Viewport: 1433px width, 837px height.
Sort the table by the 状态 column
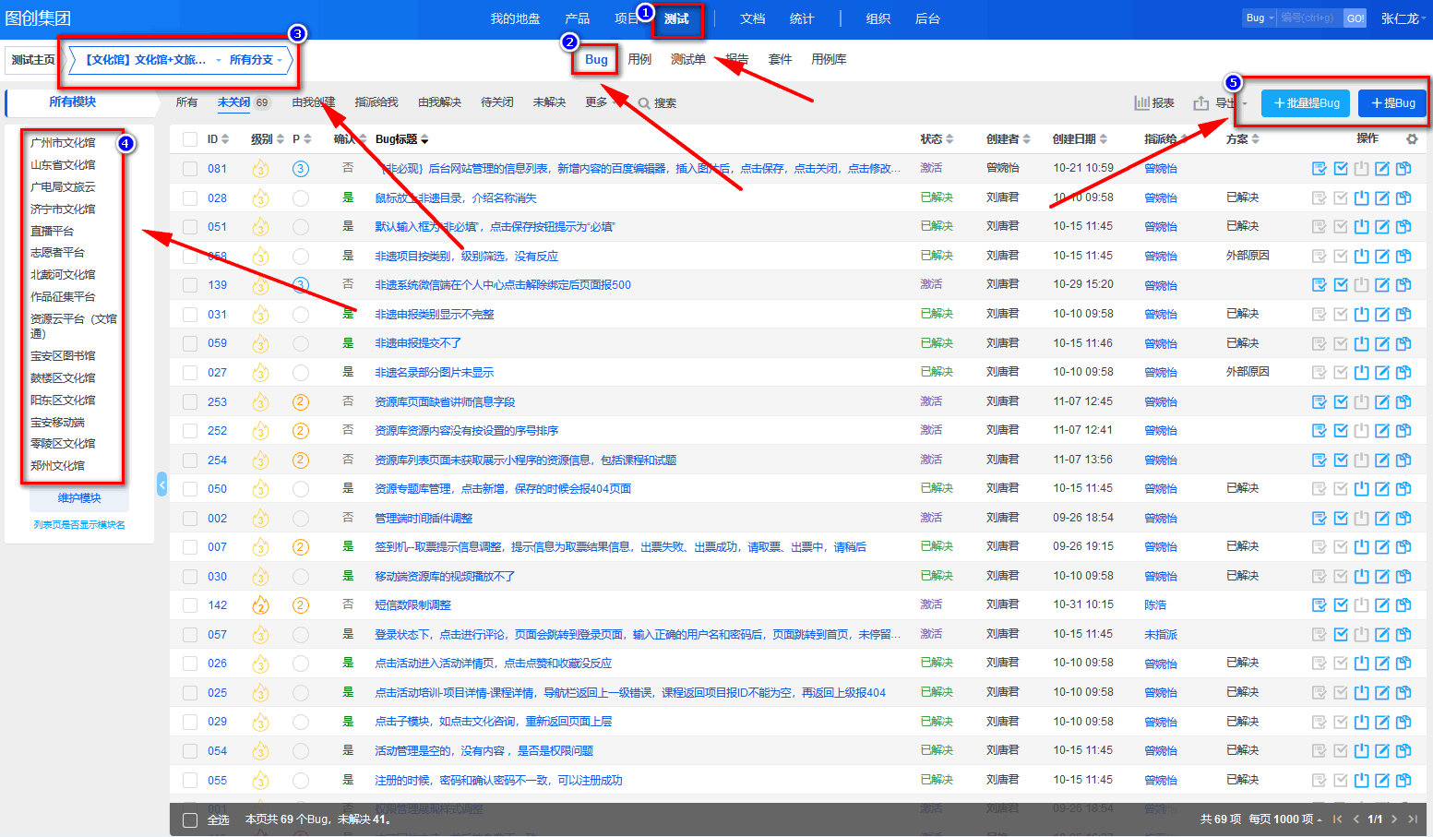coord(937,139)
